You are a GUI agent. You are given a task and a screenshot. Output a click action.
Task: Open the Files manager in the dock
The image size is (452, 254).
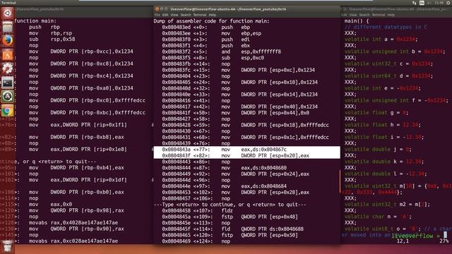point(8,27)
